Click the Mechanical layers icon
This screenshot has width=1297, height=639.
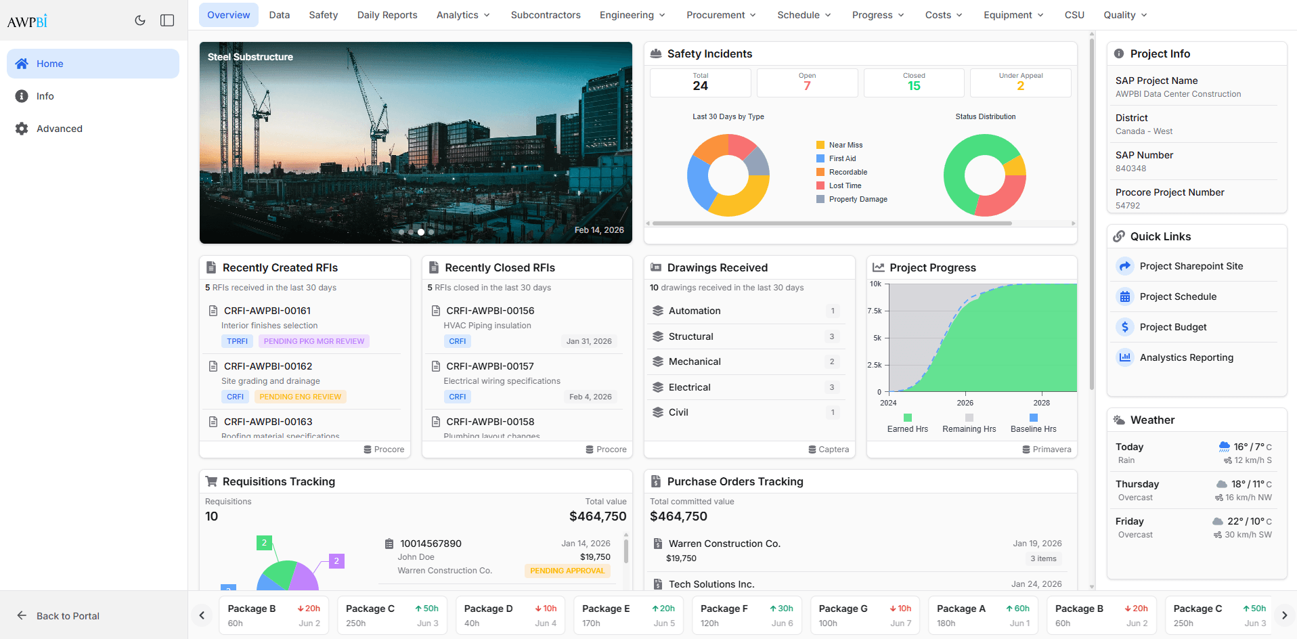657,361
